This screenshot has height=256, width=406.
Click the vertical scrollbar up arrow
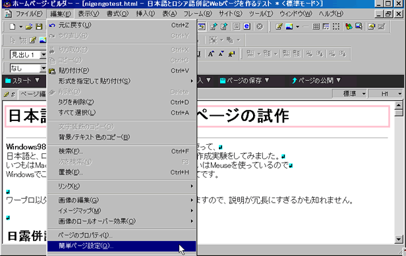click(399, 105)
